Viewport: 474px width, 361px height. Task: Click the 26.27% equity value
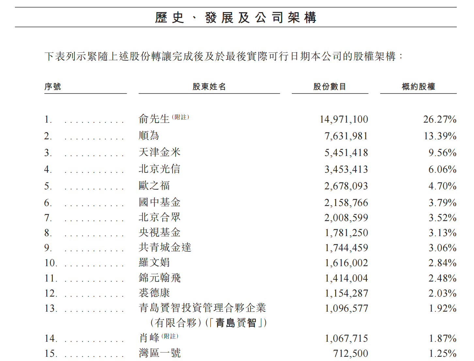(440, 119)
